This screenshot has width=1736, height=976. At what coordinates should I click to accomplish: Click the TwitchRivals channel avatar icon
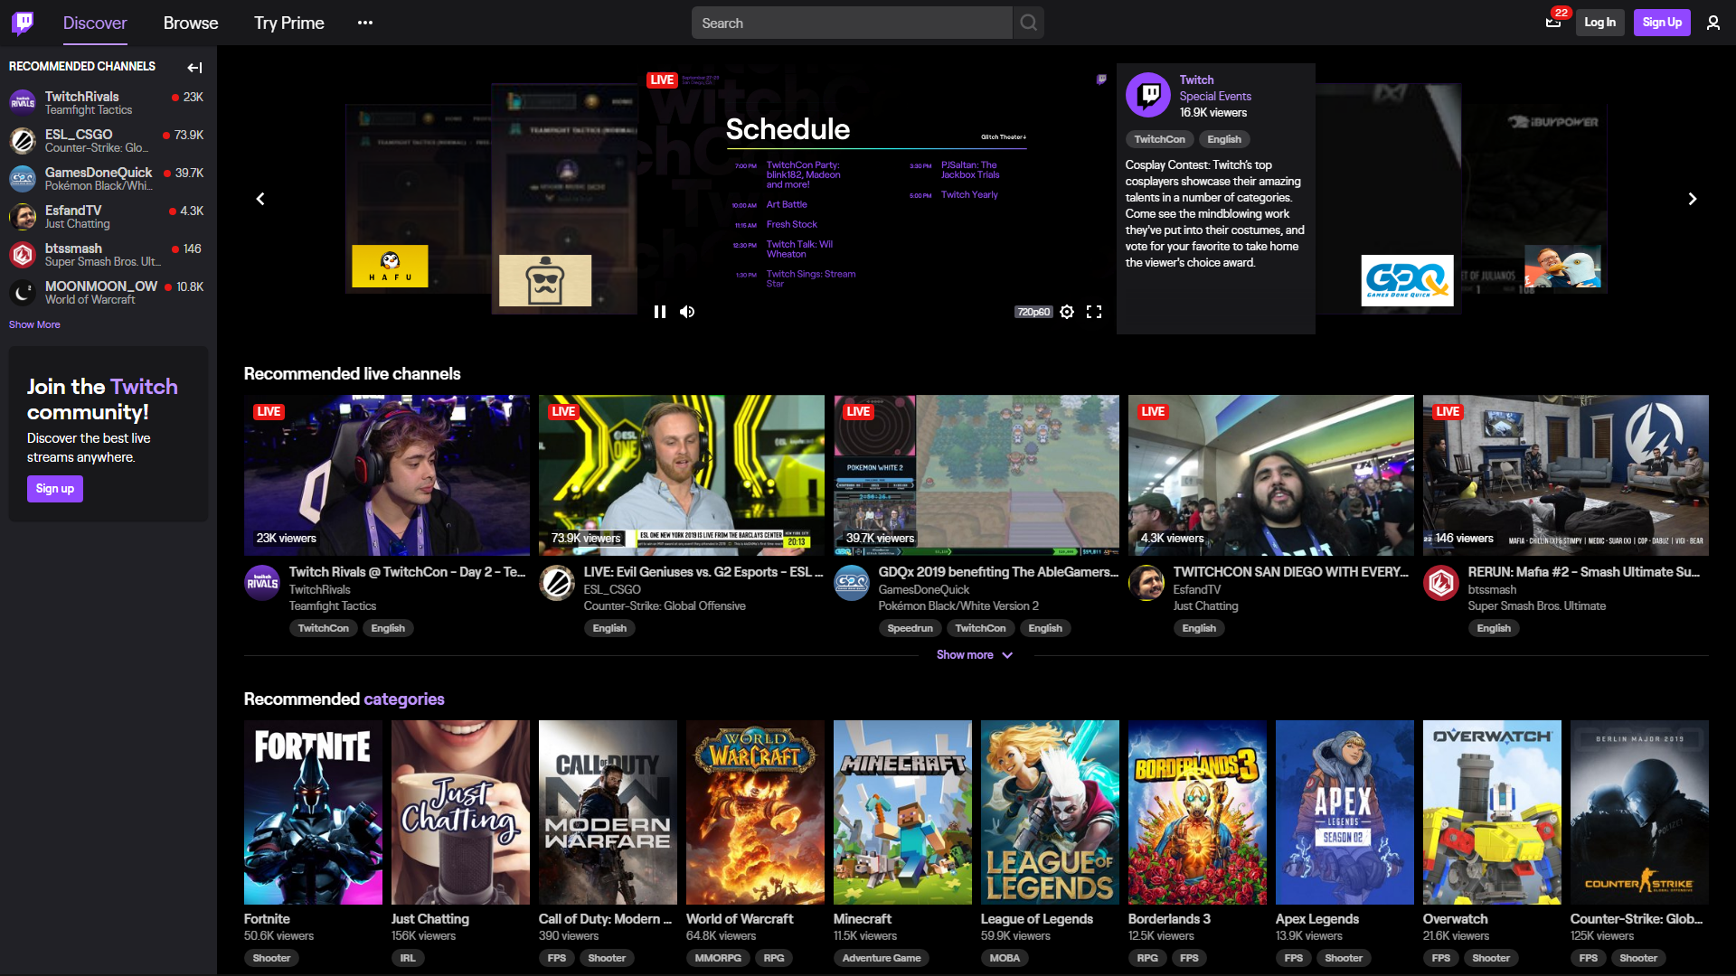point(23,102)
